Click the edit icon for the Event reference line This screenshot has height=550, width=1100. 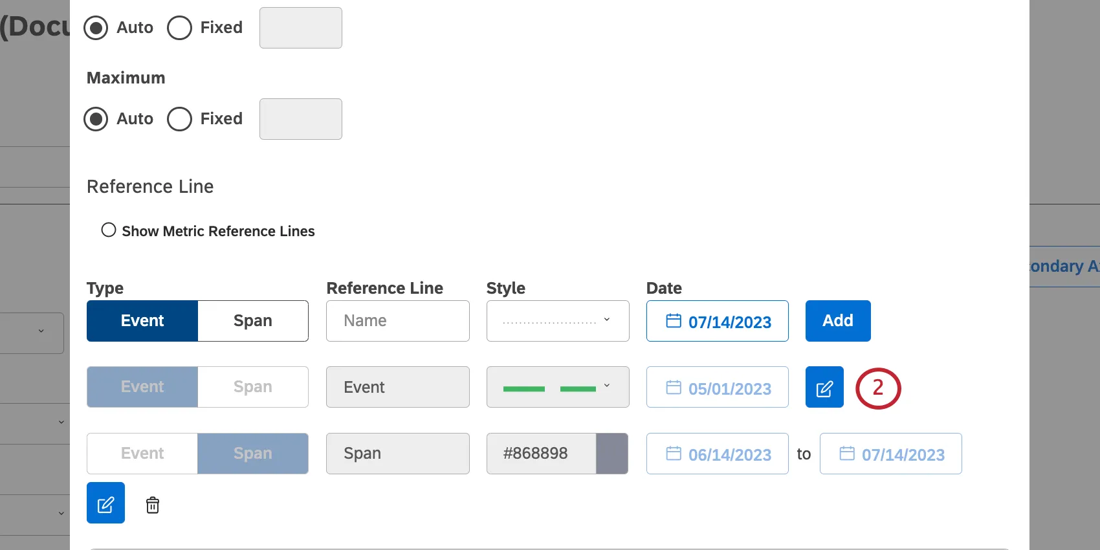(x=824, y=388)
